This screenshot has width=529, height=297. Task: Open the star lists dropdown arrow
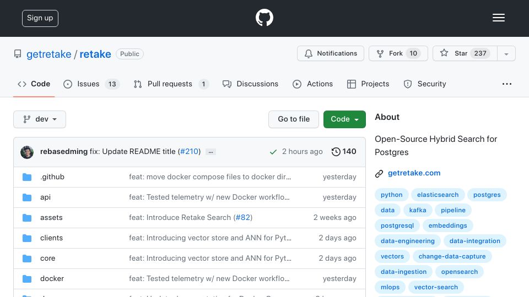[x=506, y=53]
